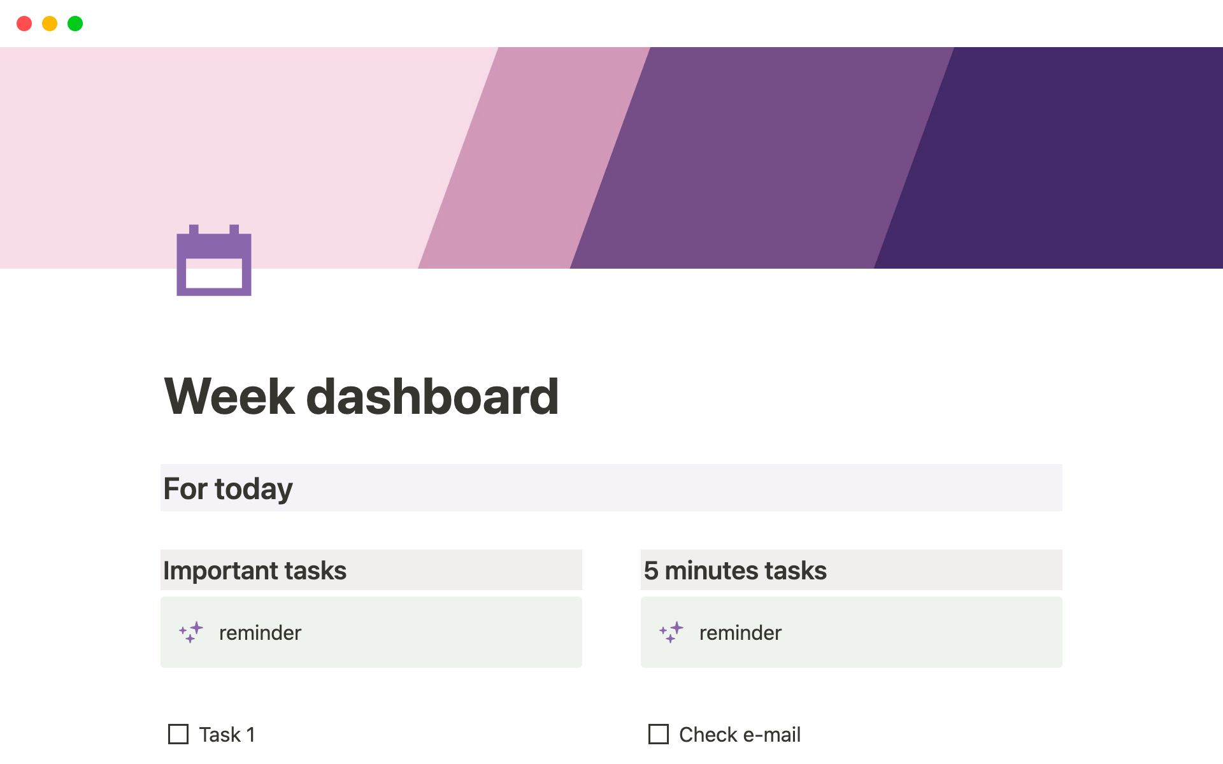Check the Task 1 checkbox
The height and width of the screenshot is (764, 1223).
[178, 734]
